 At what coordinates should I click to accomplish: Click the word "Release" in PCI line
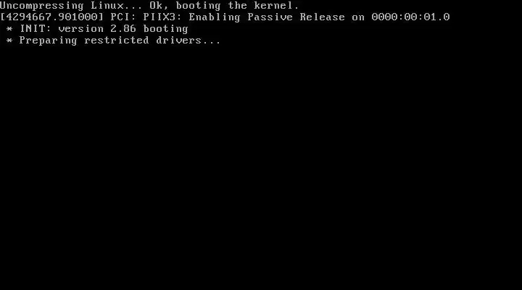pyautogui.click(x=322, y=17)
